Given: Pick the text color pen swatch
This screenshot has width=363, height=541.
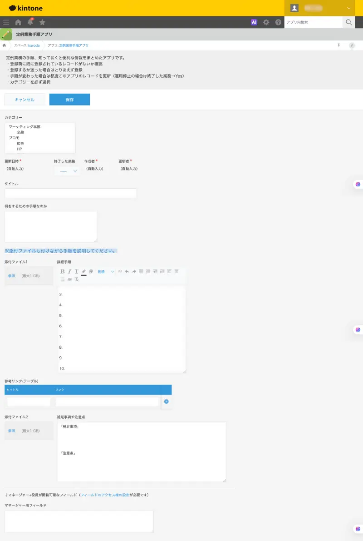Looking at the screenshot, I should coord(83,271).
